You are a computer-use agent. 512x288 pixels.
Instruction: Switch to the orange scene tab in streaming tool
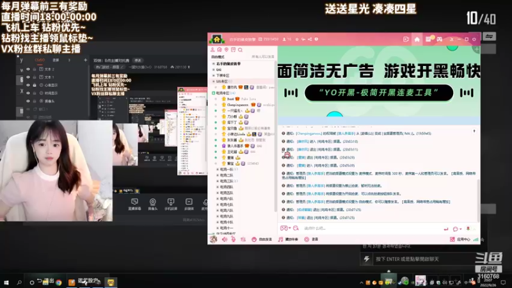(40, 60)
